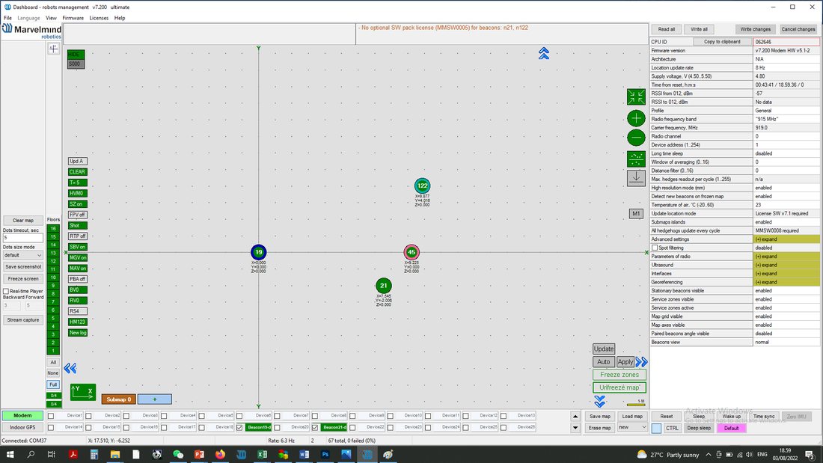Click the Write changes button
The width and height of the screenshot is (823, 463).
click(756, 29)
